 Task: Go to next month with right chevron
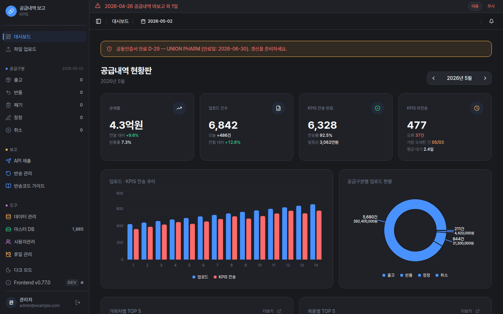point(485,78)
